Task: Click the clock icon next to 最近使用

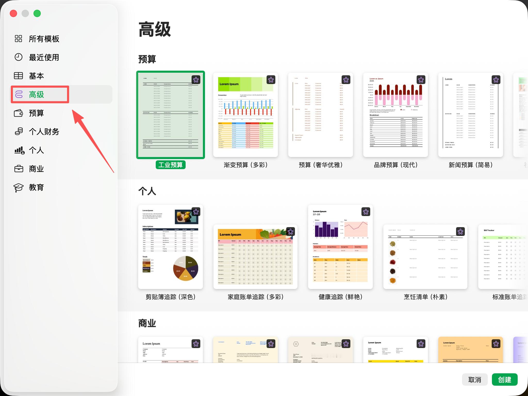Action: click(x=19, y=57)
